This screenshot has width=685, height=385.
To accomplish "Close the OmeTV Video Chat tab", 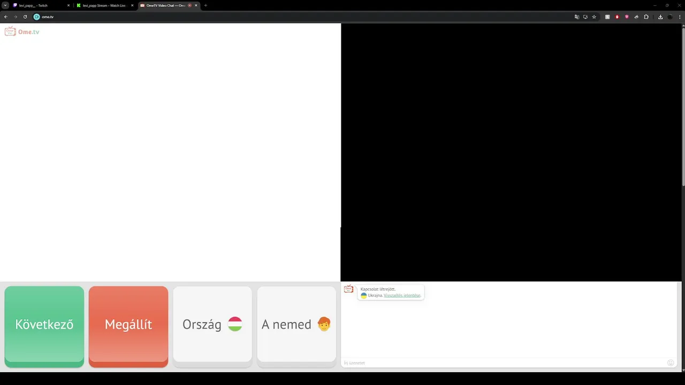I will click(196, 5).
